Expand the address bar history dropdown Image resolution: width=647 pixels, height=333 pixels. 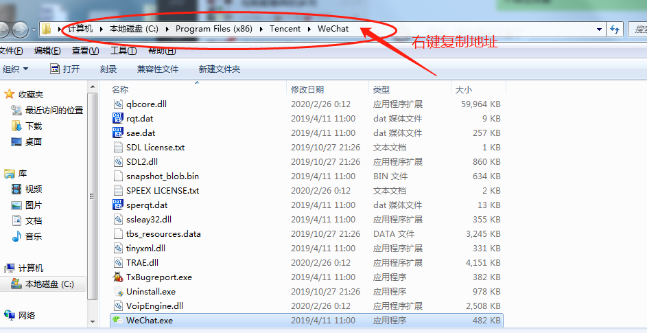coord(599,29)
